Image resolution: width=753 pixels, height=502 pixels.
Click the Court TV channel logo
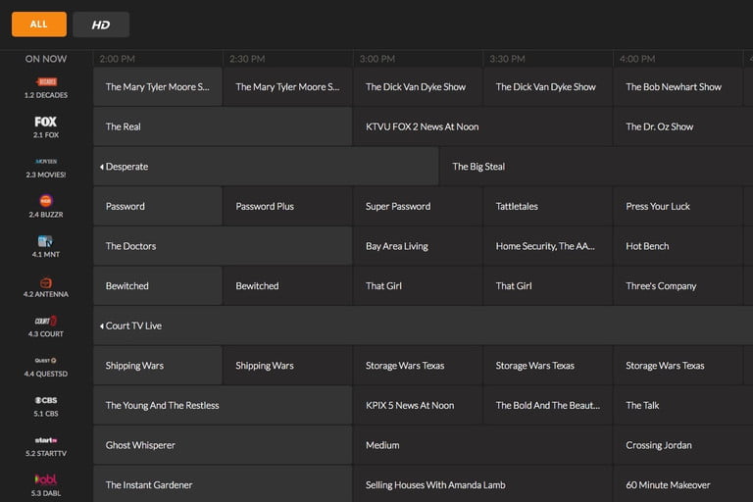(46, 321)
